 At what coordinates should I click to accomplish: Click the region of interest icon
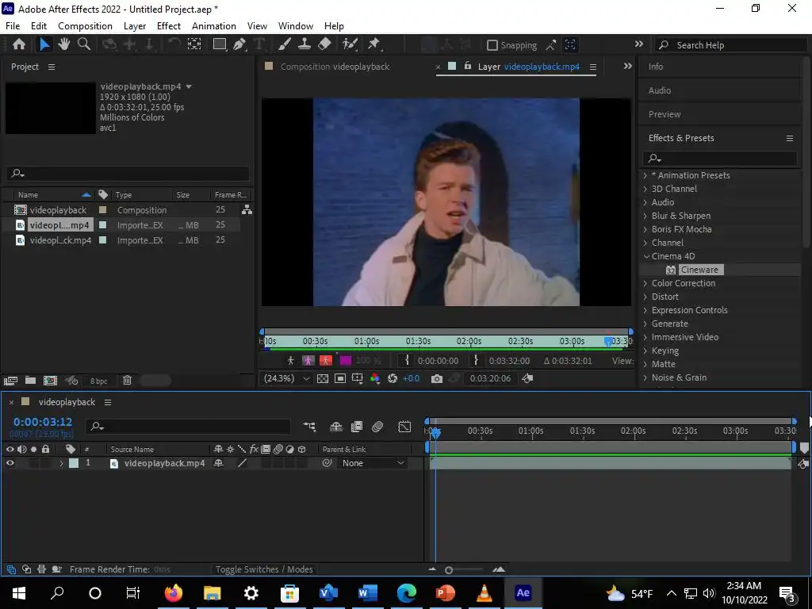[x=340, y=378]
